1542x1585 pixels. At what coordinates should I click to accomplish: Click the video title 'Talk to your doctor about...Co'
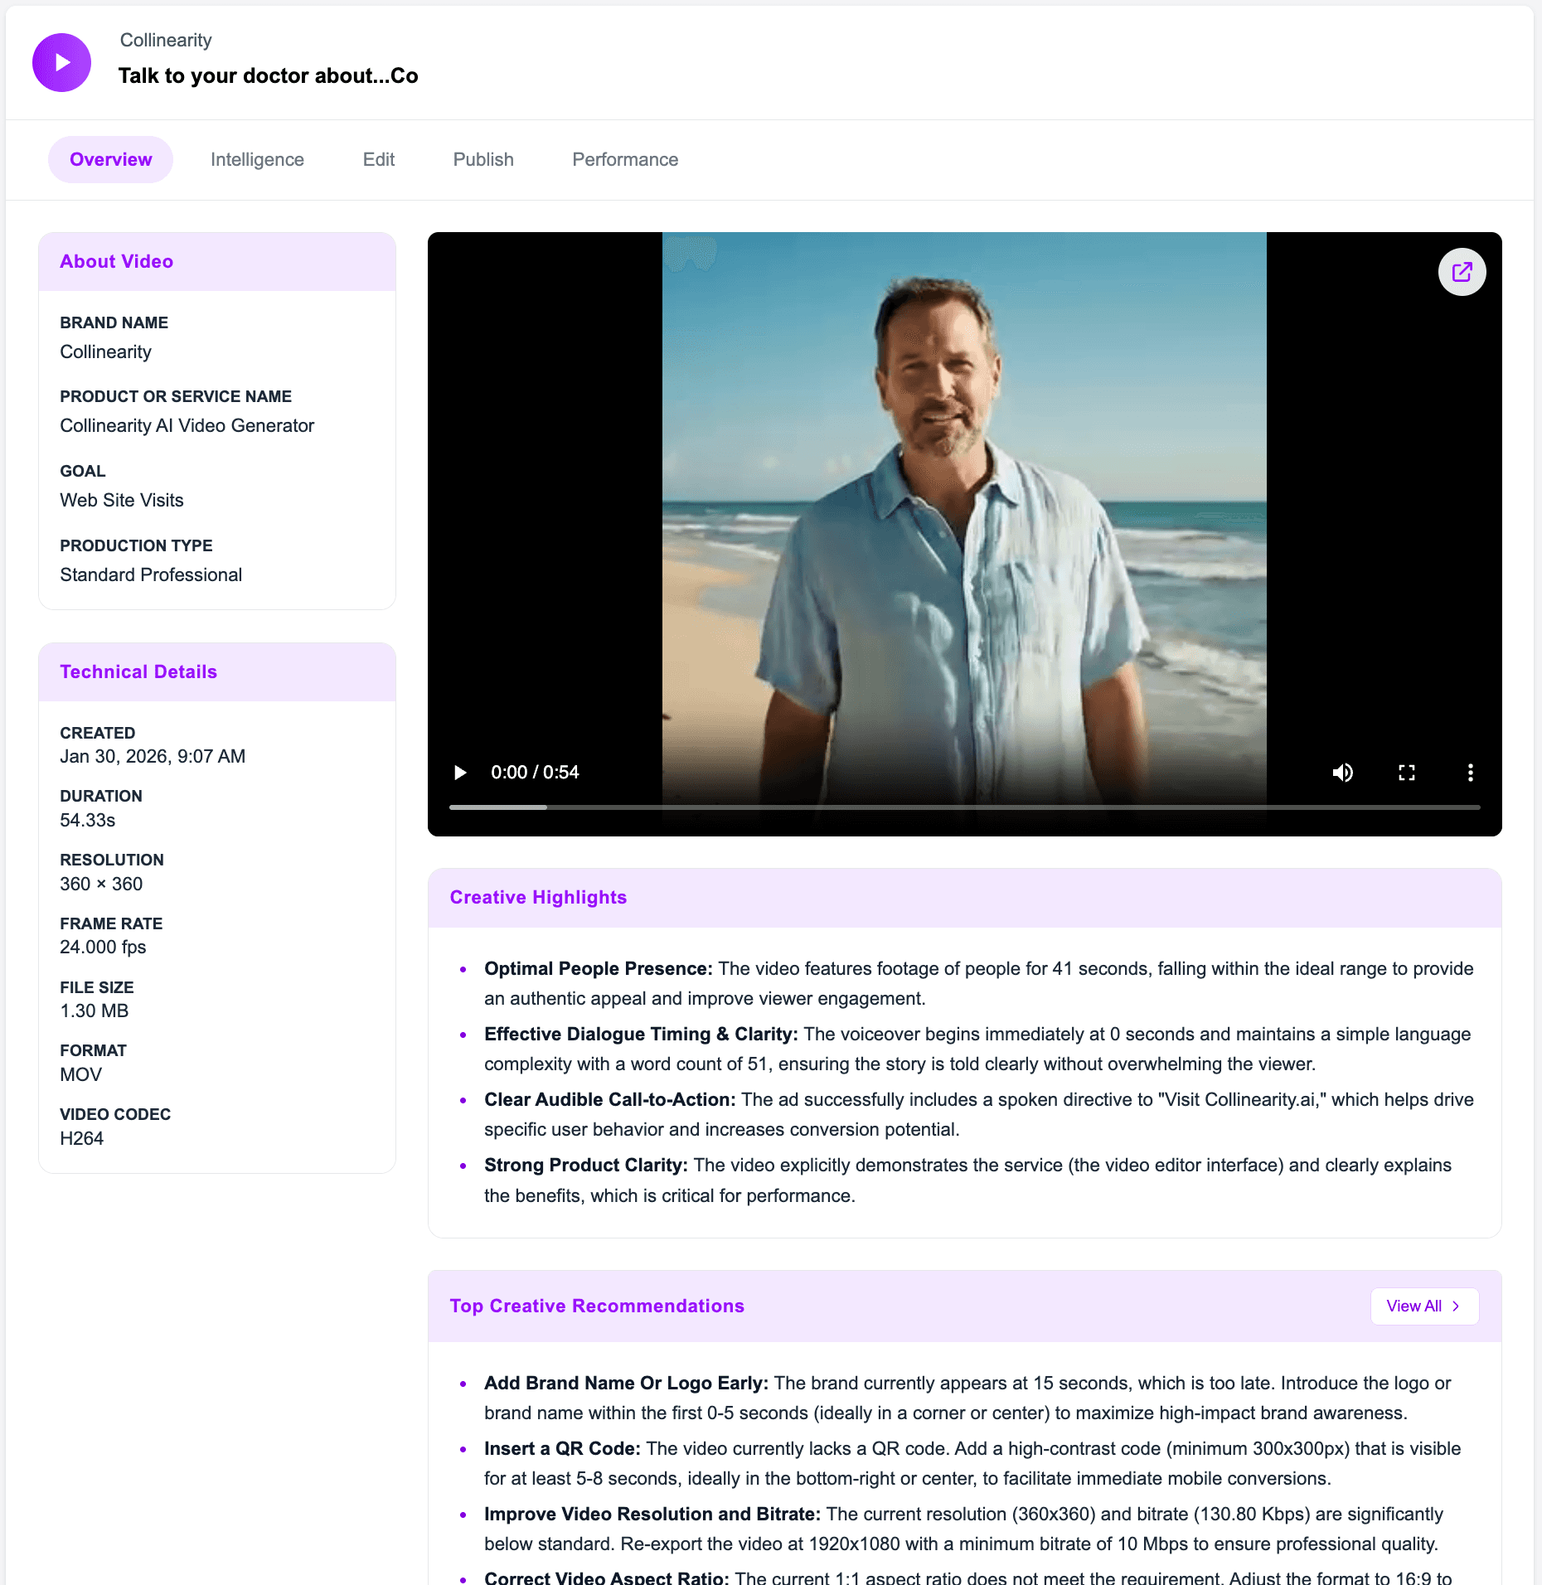268,75
